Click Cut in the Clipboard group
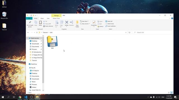 click(x=45, y=21)
